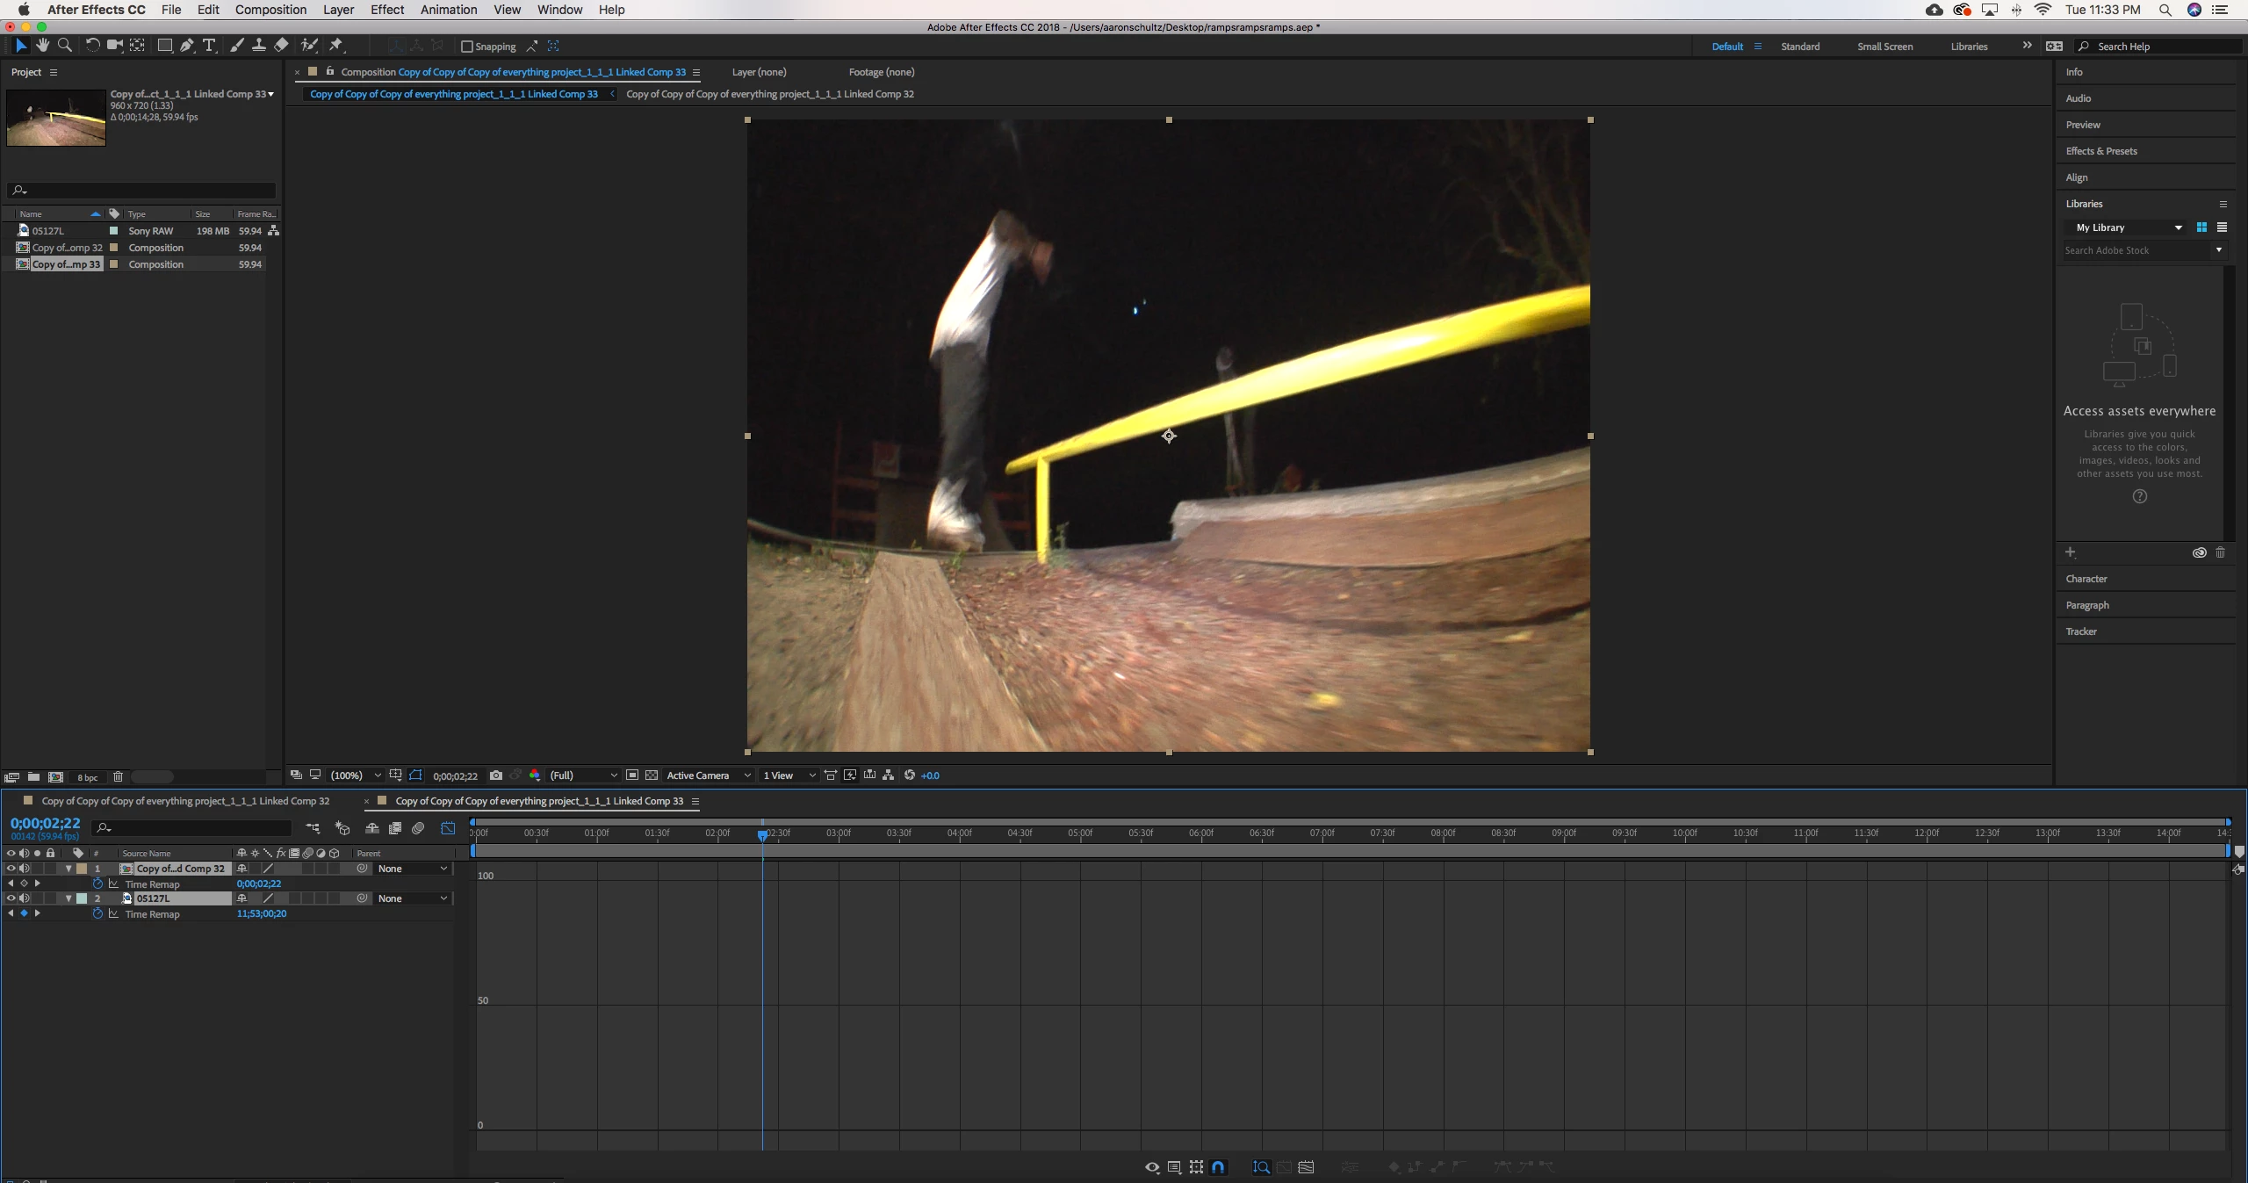Enable the Snapping checkbox
The width and height of the screenshot is (2248, 1183).
[x=467, y=47]
